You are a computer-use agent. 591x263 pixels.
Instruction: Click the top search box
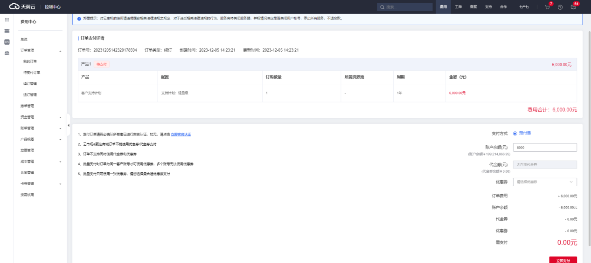[404, 7]
